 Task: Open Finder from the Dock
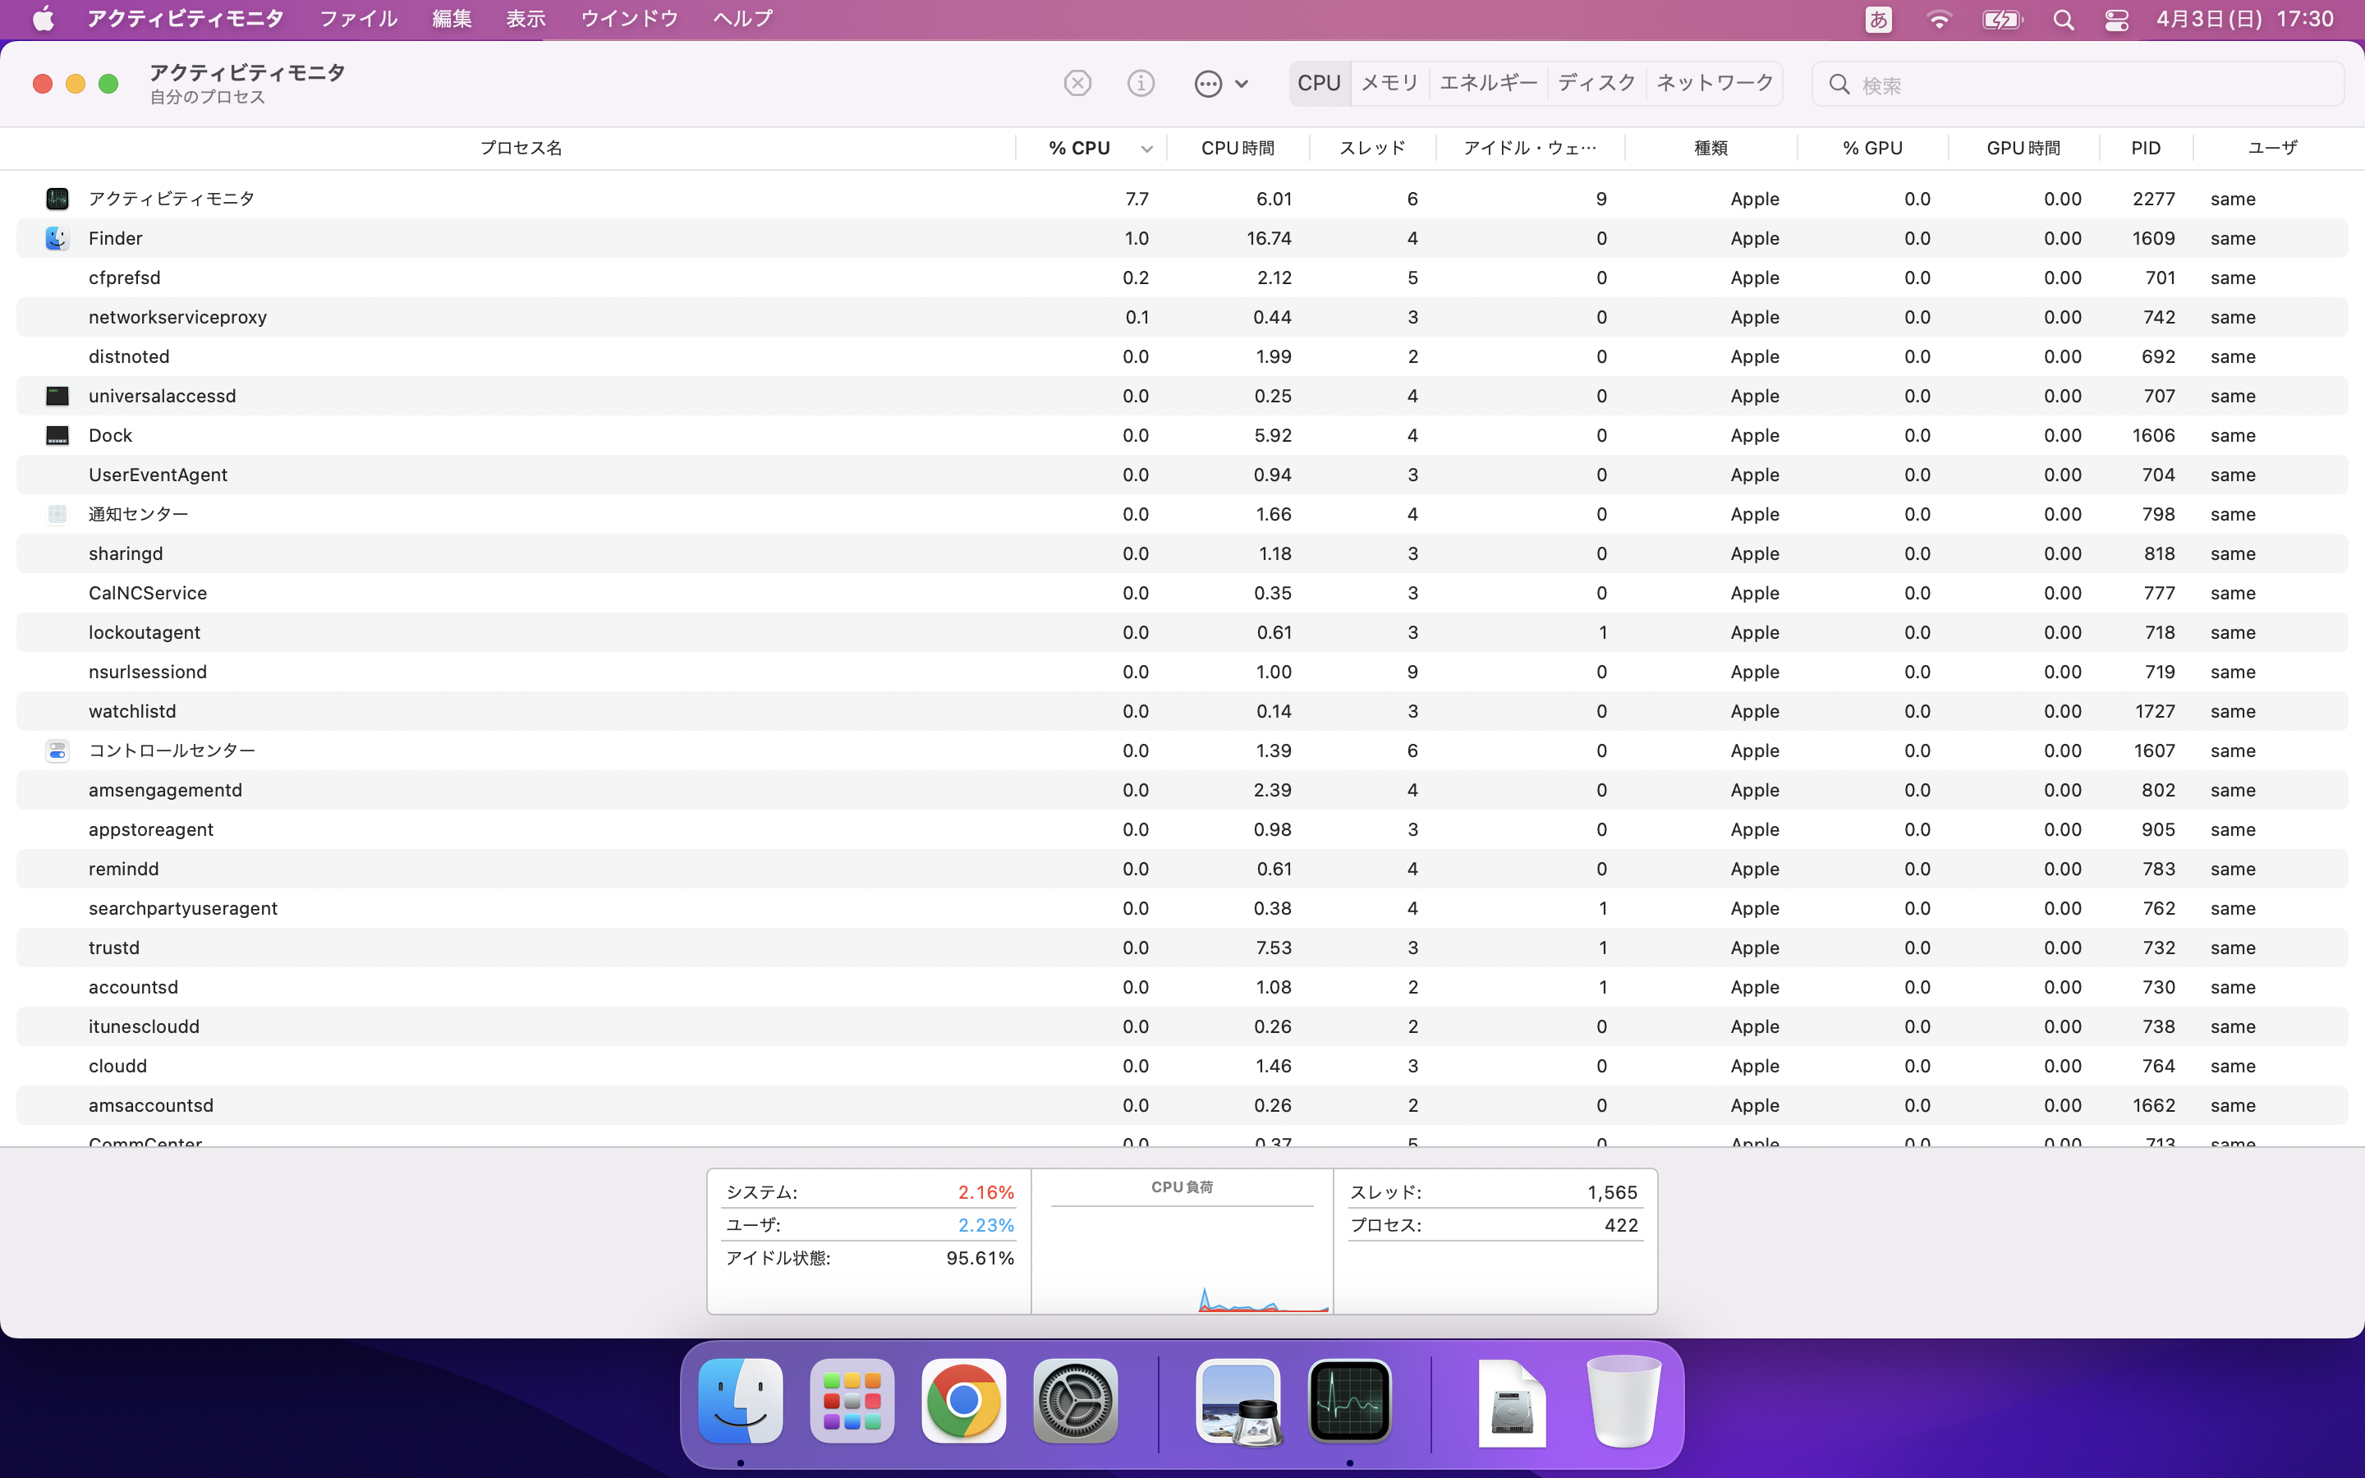740,1400
